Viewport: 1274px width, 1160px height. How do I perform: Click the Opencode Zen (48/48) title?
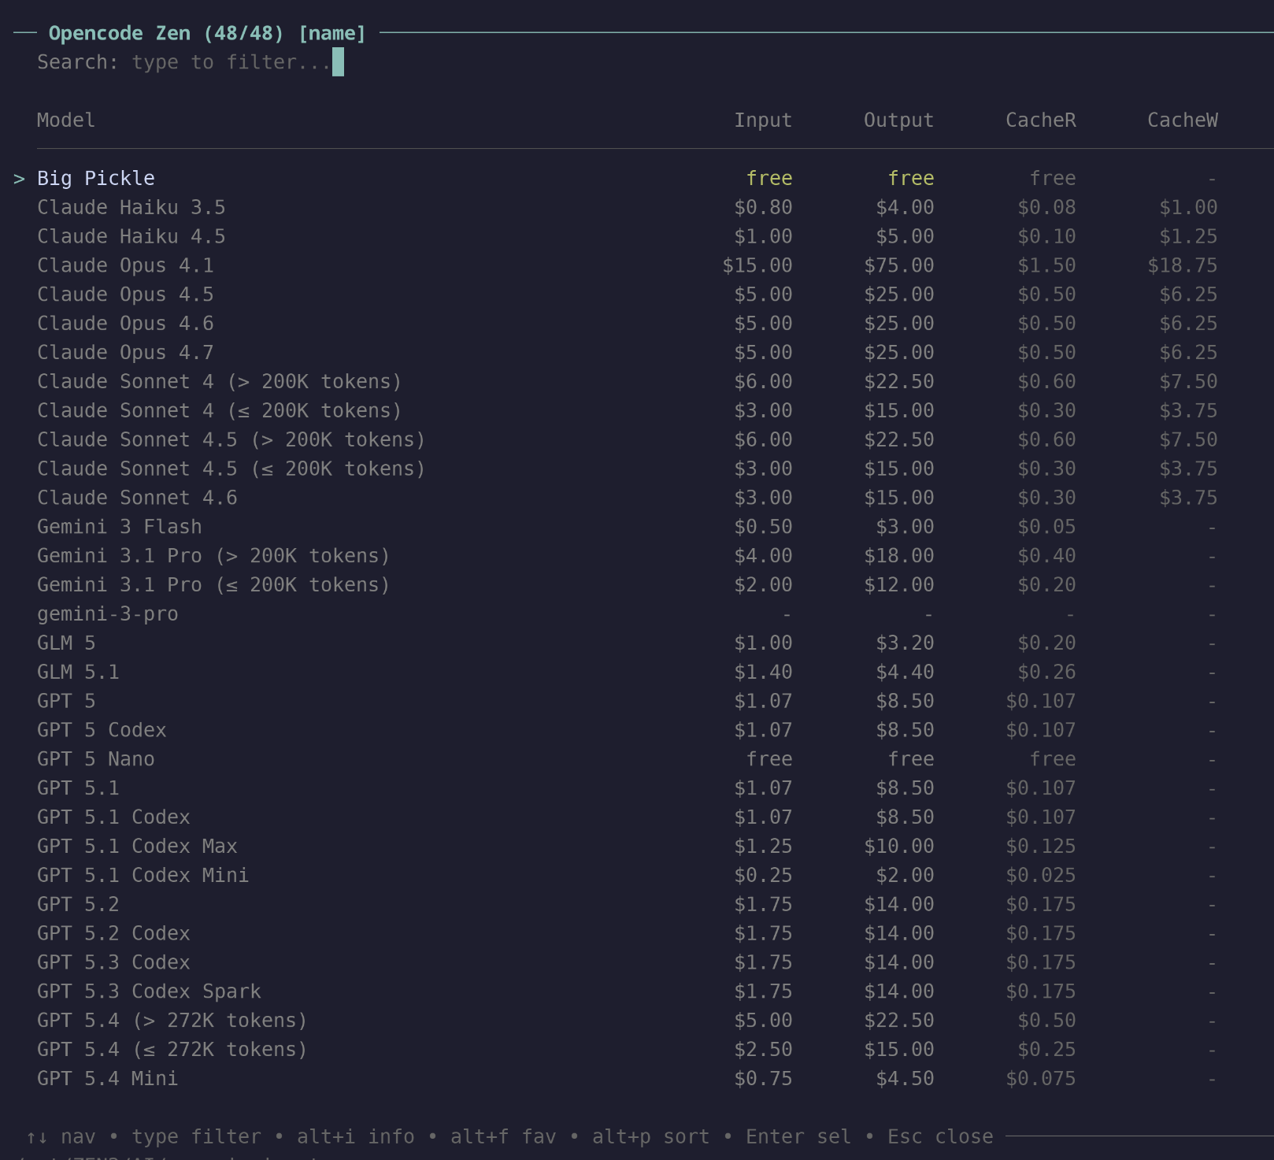(166, 34)
